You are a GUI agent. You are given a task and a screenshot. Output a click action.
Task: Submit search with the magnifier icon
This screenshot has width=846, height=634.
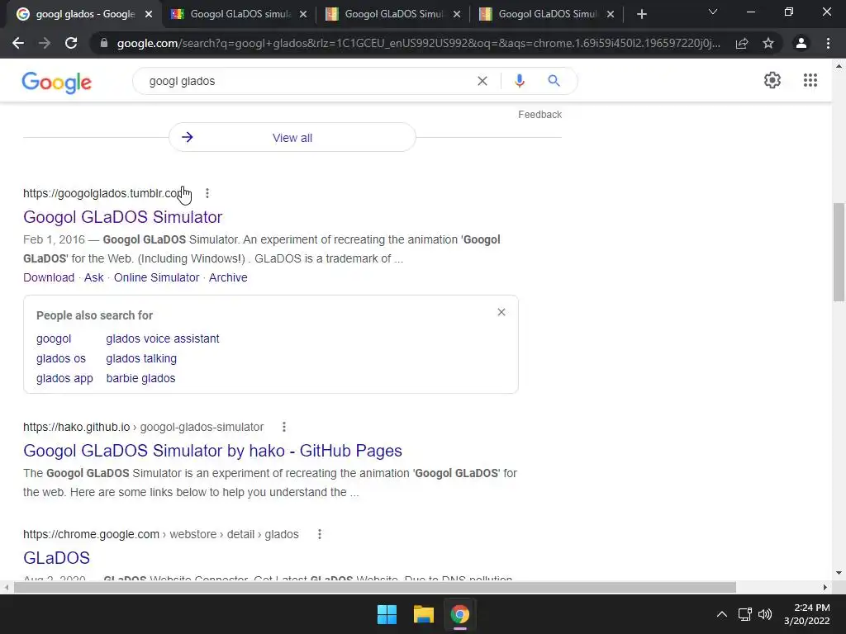click(x=554, y=81)
